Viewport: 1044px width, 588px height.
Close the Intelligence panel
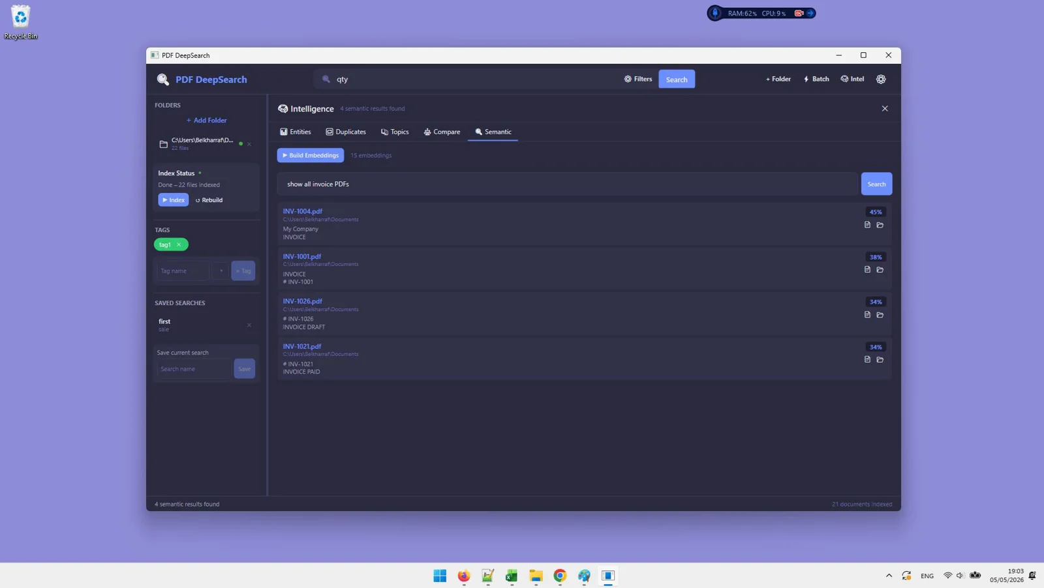click(x=885, y=109)
